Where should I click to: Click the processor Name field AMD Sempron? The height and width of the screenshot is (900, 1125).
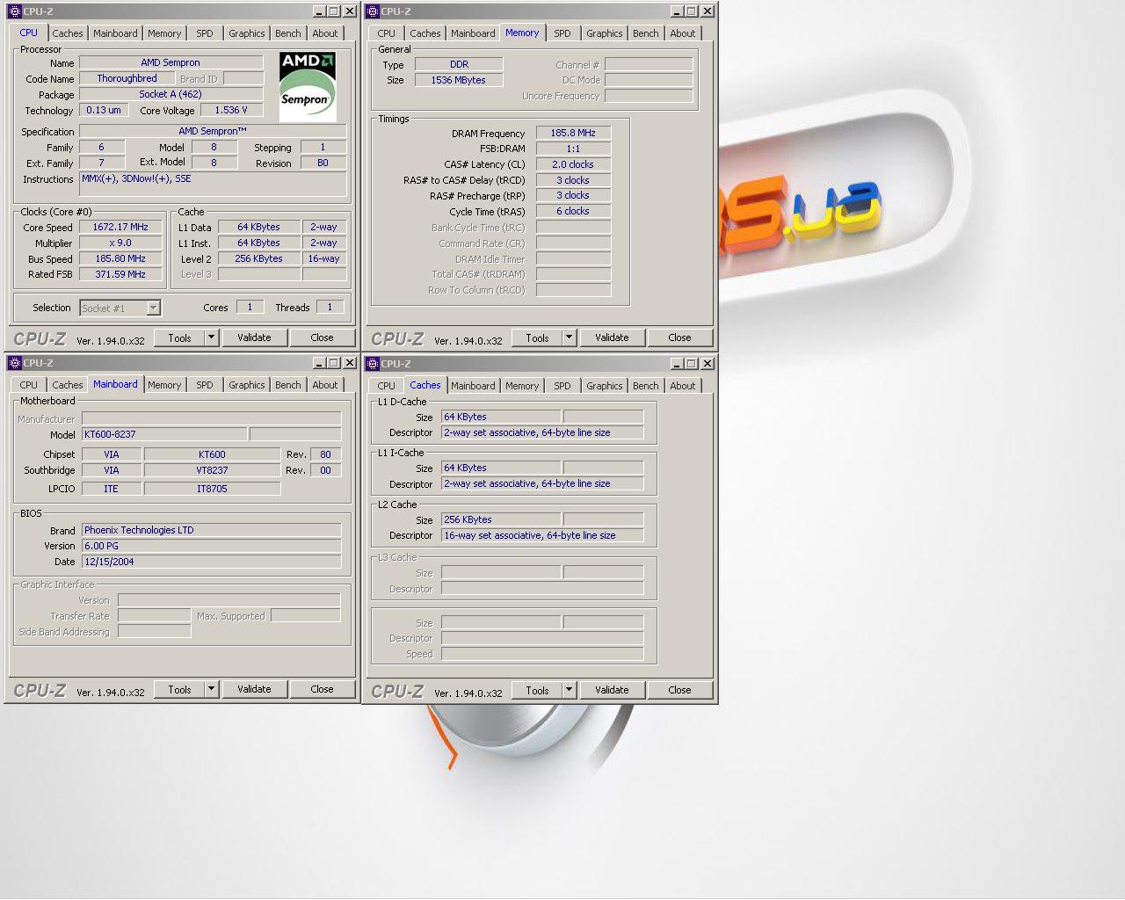click(x=171, y=62)
